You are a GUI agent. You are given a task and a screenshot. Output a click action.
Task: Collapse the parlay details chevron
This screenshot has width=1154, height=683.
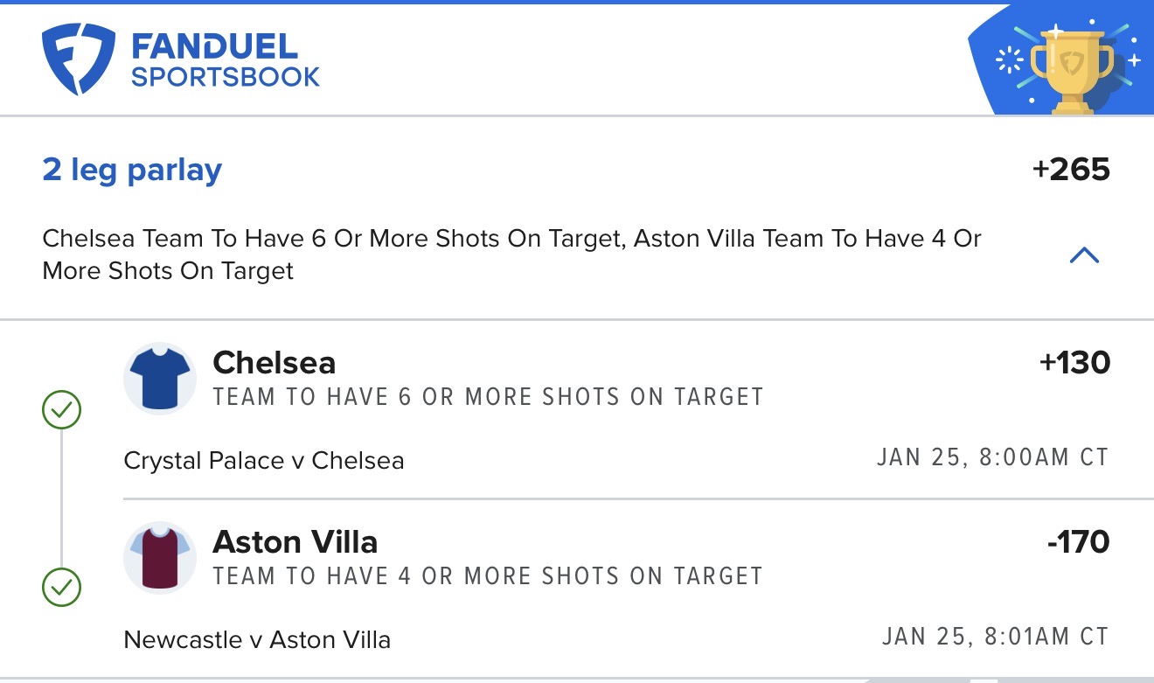pyautogui.click(x=1084, y=255)
